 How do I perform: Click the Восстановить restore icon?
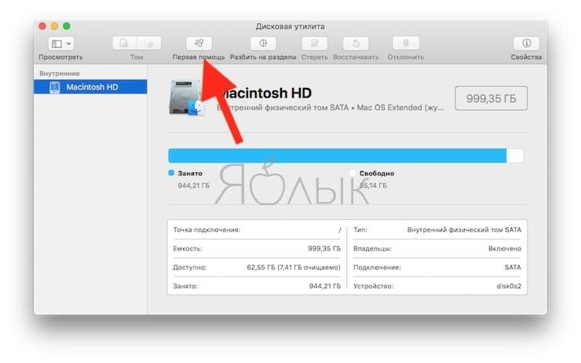pyautogui.click(x=356, y=43)
